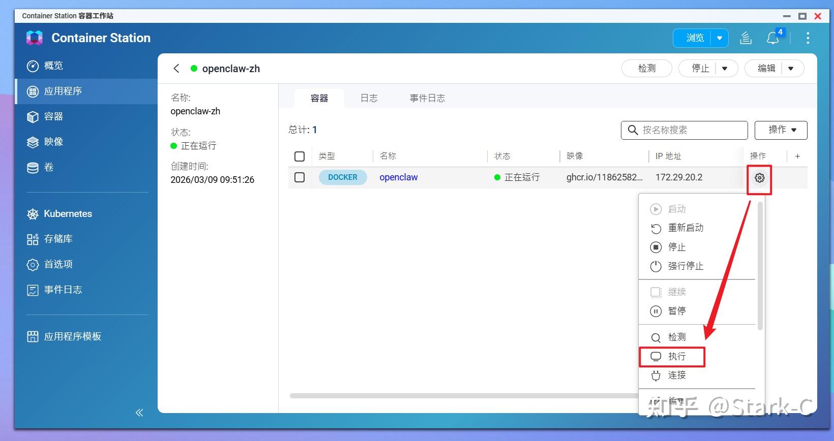Click the 类型 column header
The height and width of the screenshot is (441, 834).
327,156
